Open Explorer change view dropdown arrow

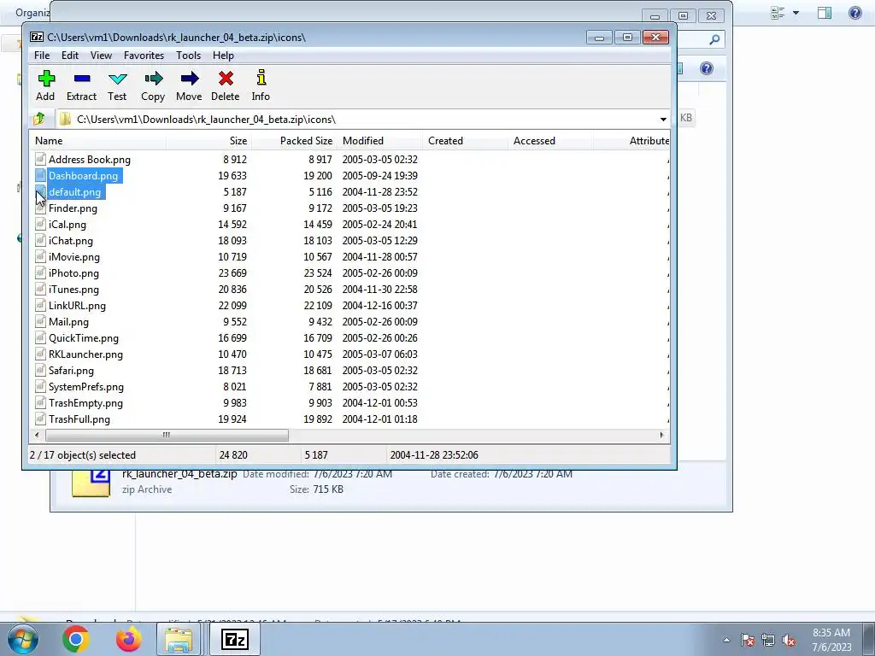[x=796, y=12]
